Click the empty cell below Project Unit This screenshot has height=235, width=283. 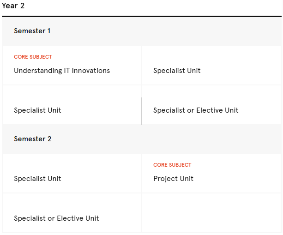[211, 213]
